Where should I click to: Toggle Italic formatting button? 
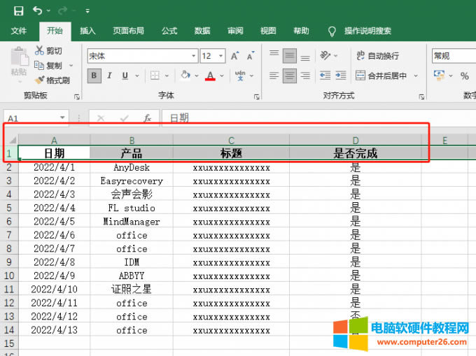[110, 76]
